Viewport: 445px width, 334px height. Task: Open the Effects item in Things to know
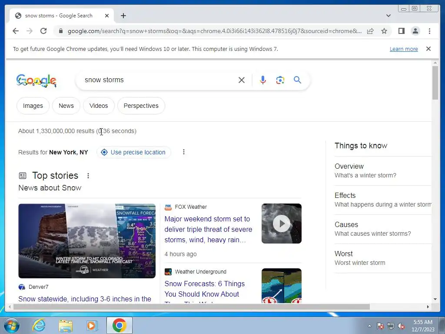383,200
